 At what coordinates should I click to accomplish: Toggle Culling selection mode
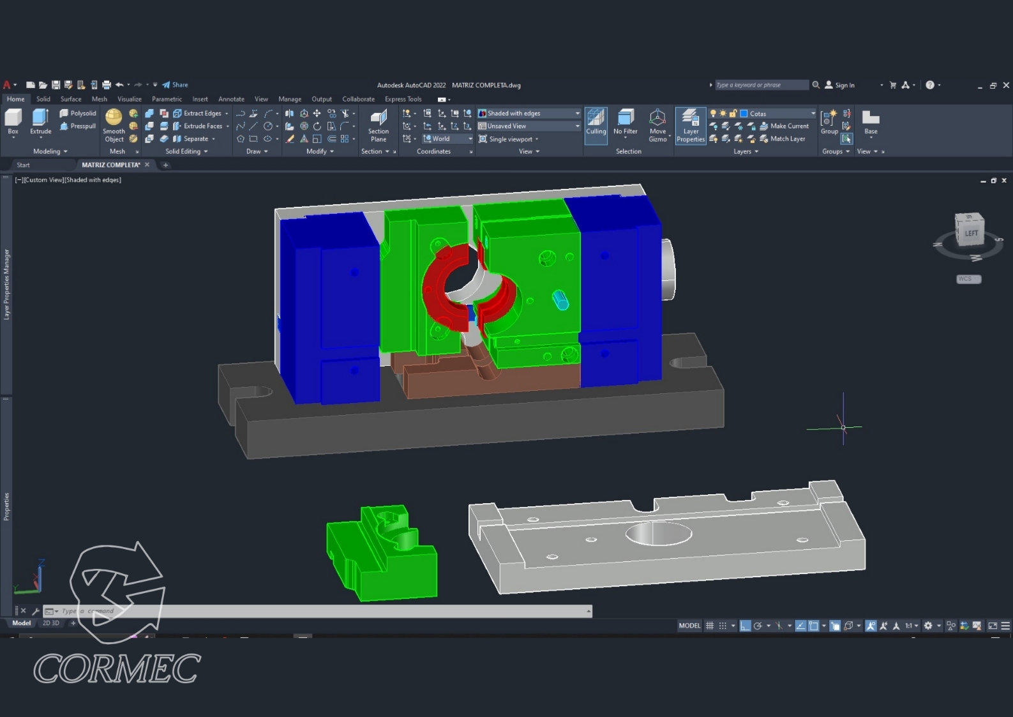click(596, 125)
